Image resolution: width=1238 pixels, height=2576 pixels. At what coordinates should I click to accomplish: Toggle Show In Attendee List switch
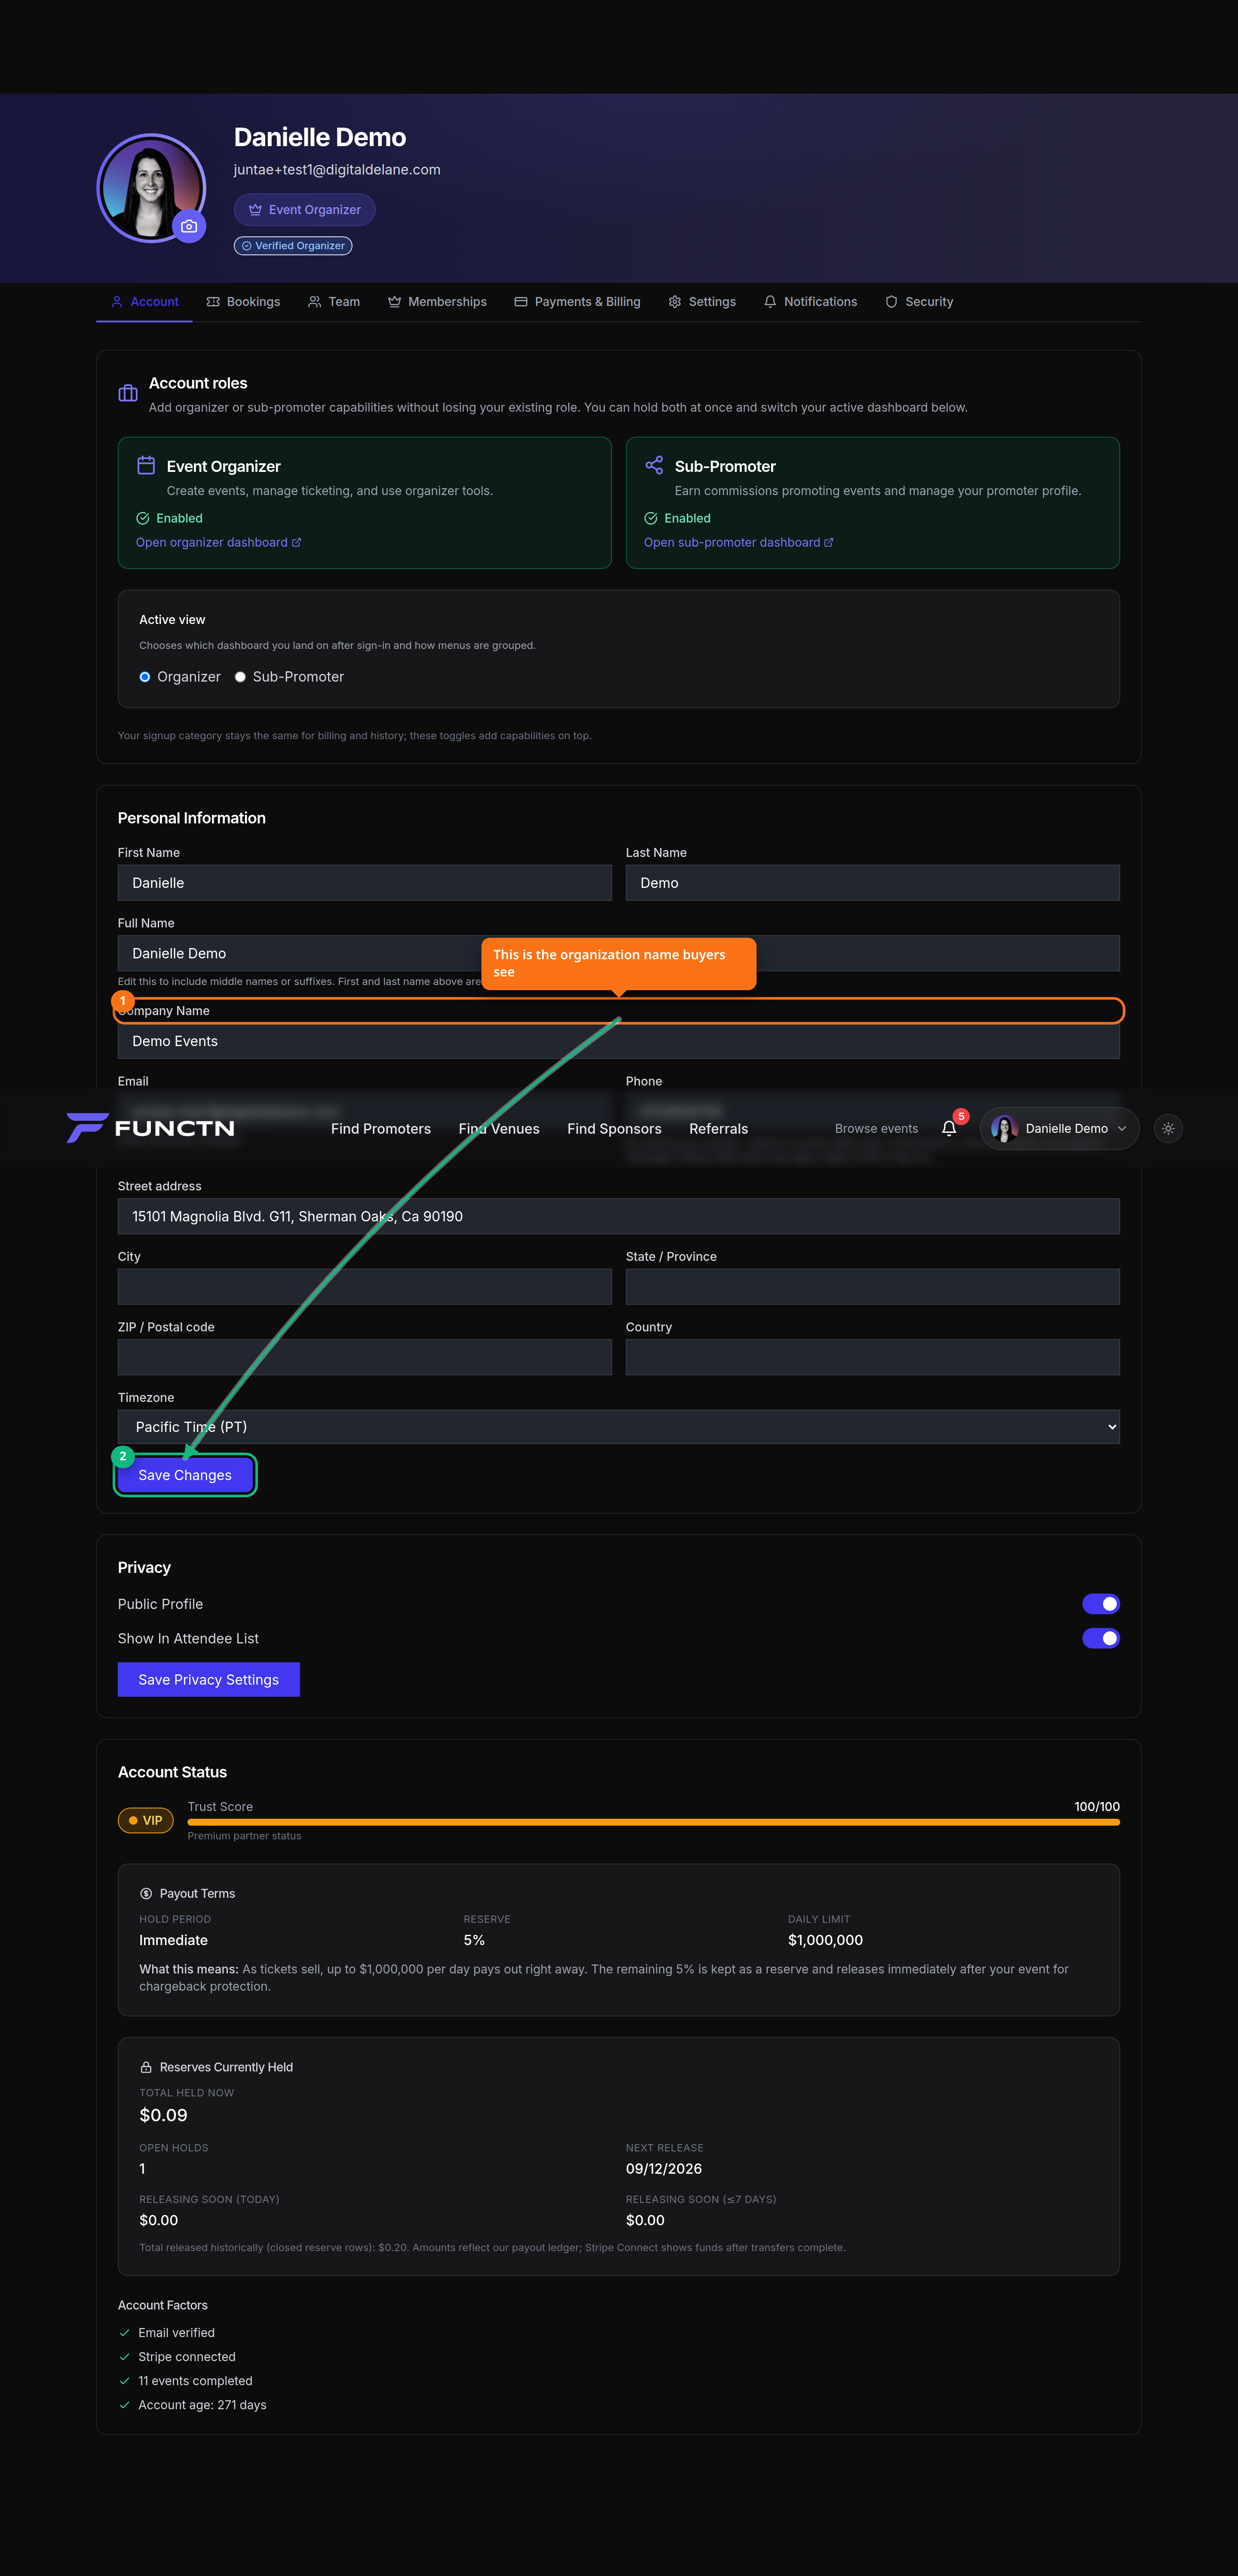(x=1101, y=1638)
